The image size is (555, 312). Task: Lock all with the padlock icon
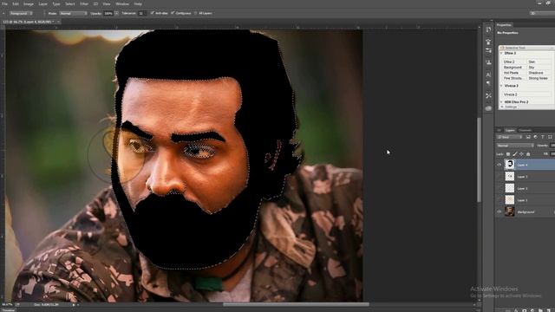(528, 154)
